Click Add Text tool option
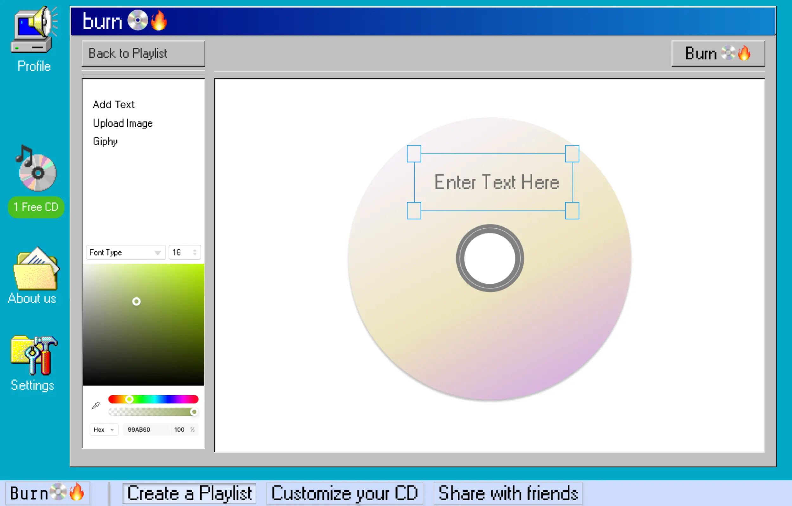The image size is (792, 506). click(x=113, y=104)
